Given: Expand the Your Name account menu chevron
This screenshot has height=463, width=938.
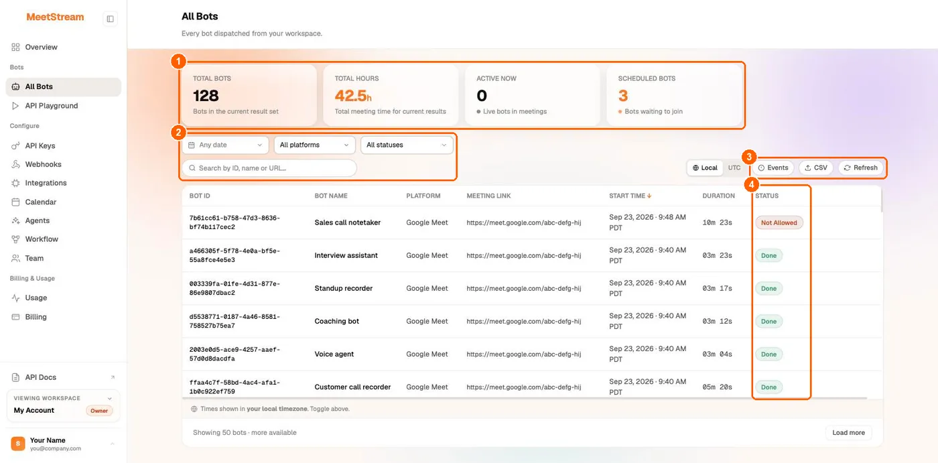Looking at the screenshot, I should (112, 444).
